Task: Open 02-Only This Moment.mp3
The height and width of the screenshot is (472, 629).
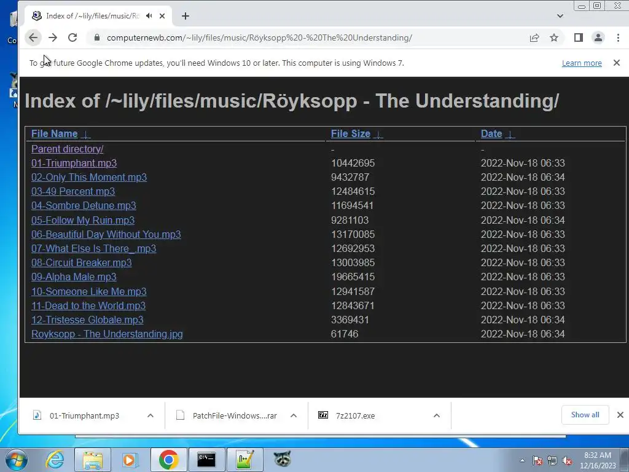Action: point(89,177)
